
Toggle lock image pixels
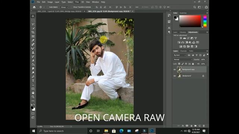183,64
